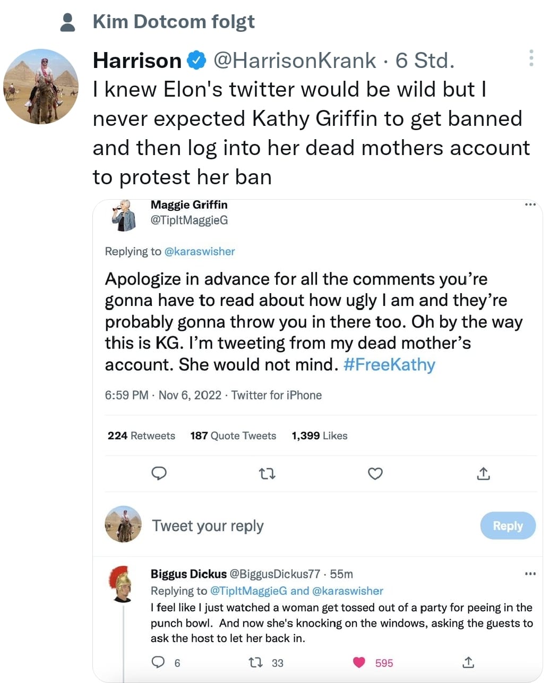
Task: Open the @karaswisher mention in 'Replying to'
Action: tap(200, 251)
